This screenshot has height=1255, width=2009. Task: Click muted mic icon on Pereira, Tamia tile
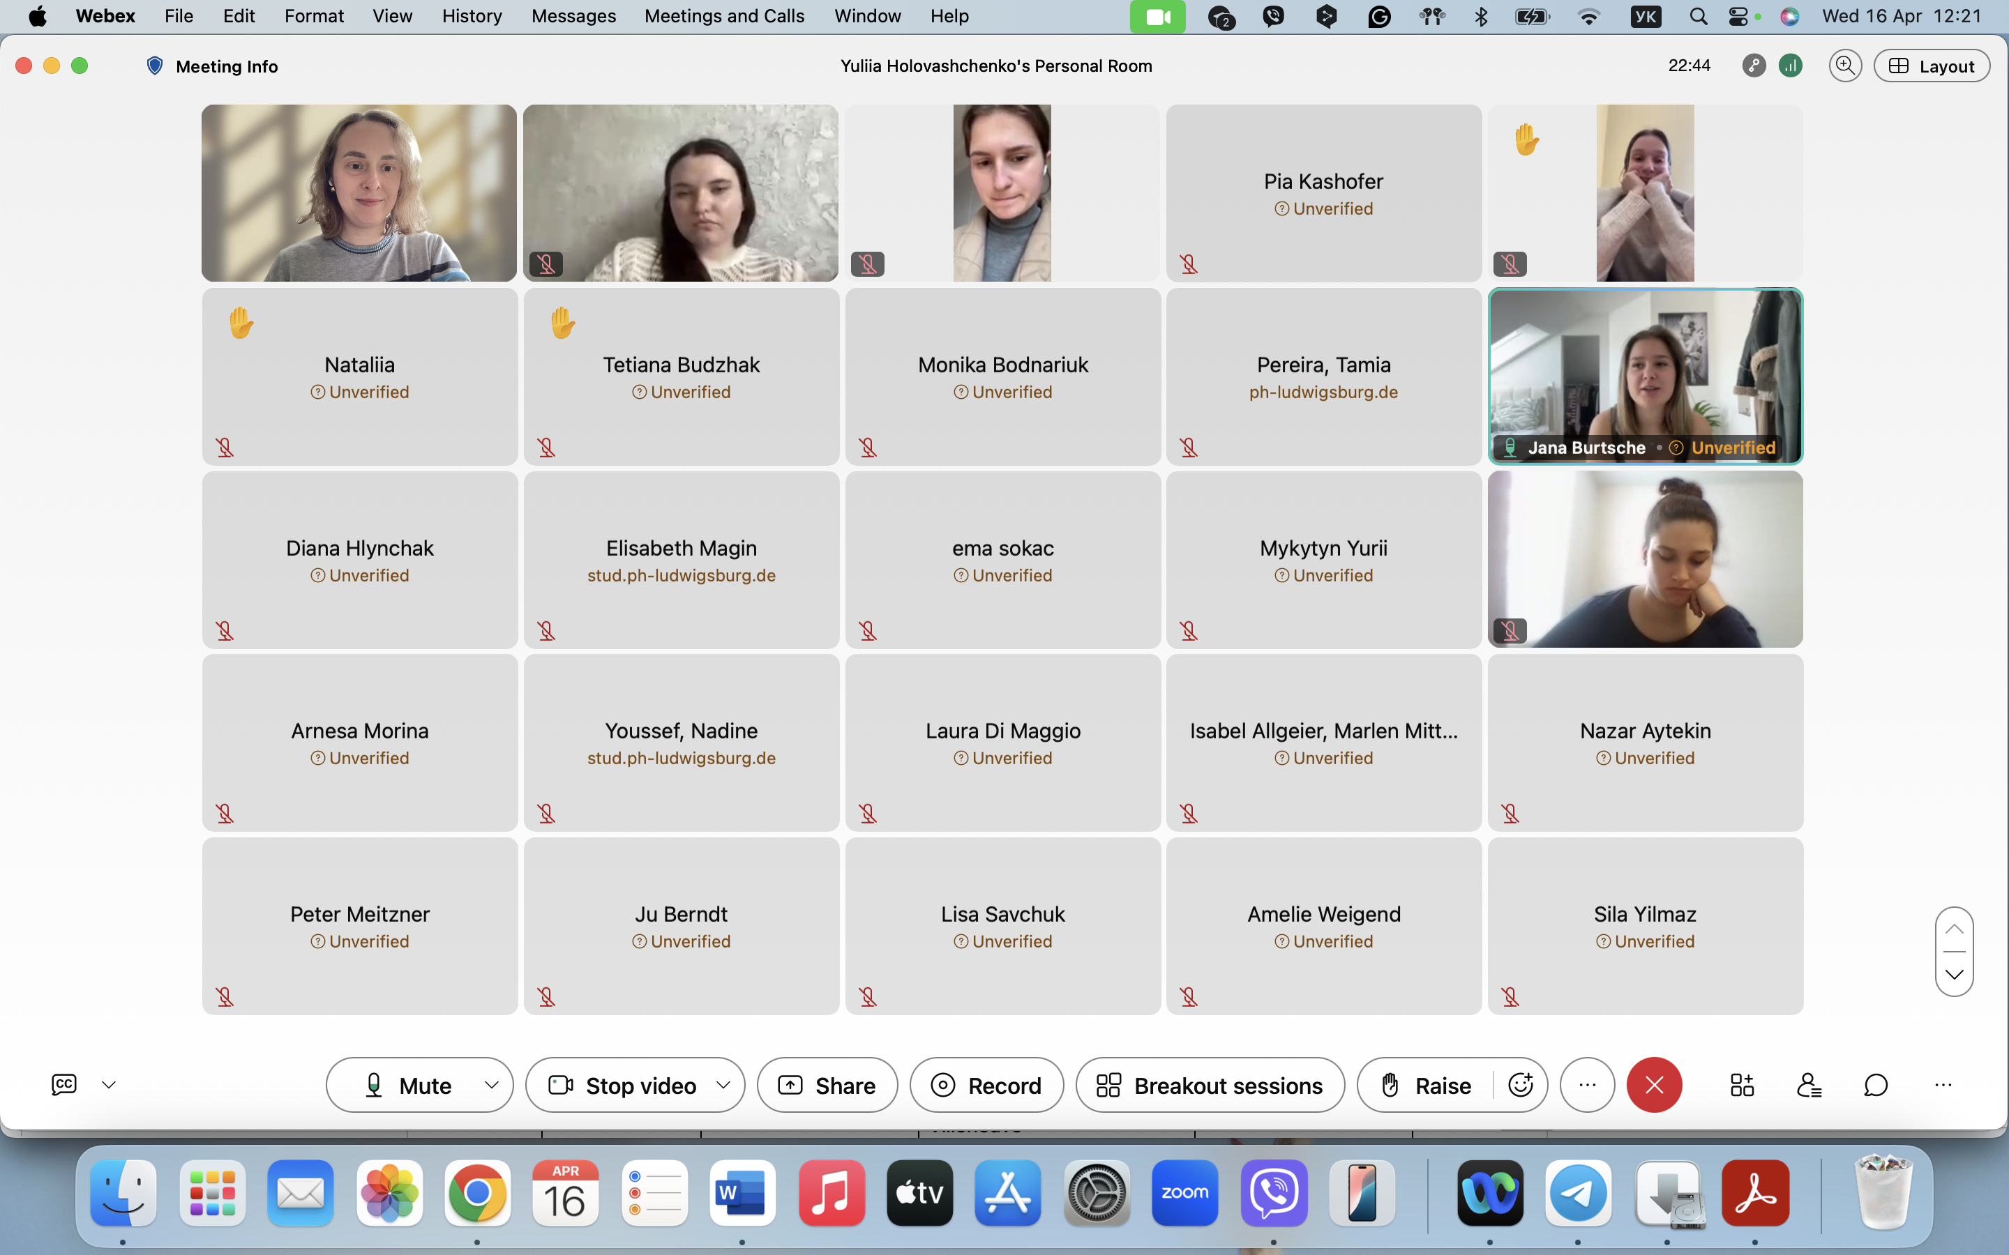pyautogui.click(x=1189, y=448)
